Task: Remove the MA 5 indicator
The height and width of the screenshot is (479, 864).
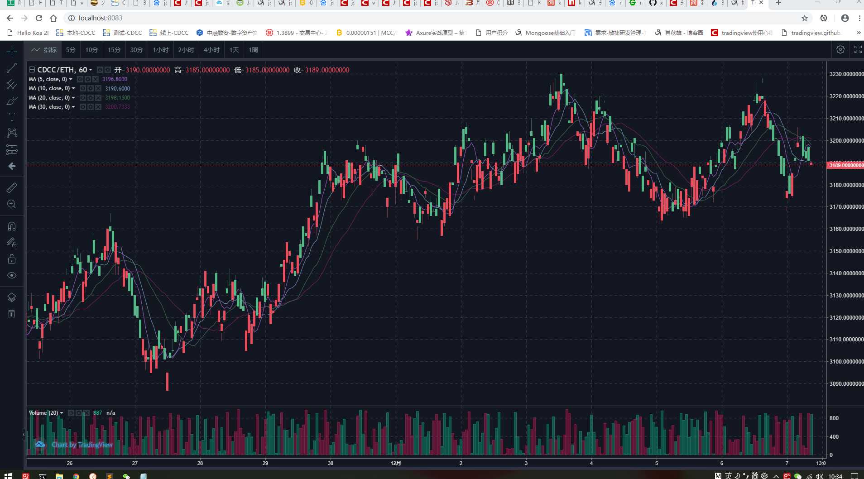Action: click(x=96, y=79)
